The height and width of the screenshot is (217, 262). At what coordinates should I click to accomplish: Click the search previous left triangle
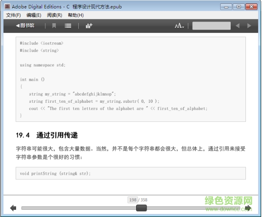click(237, 26)
